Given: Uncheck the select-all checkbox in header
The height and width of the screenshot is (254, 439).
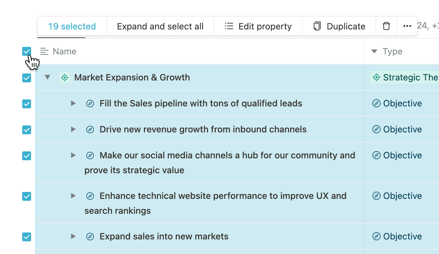Looking at the screenshot, I should pos(27,51).
